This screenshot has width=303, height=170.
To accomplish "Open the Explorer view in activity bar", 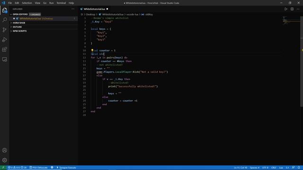I will click(x=4, y=10).
